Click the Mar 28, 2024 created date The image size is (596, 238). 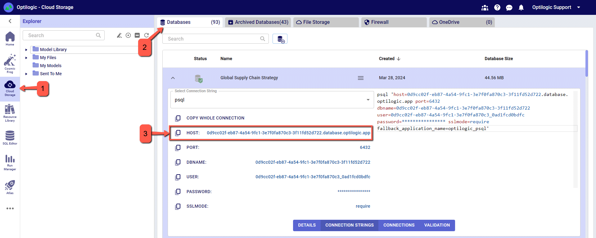[x=392, y=78]
